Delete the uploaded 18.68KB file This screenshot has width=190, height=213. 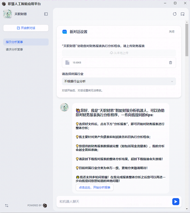pos(170,62)
